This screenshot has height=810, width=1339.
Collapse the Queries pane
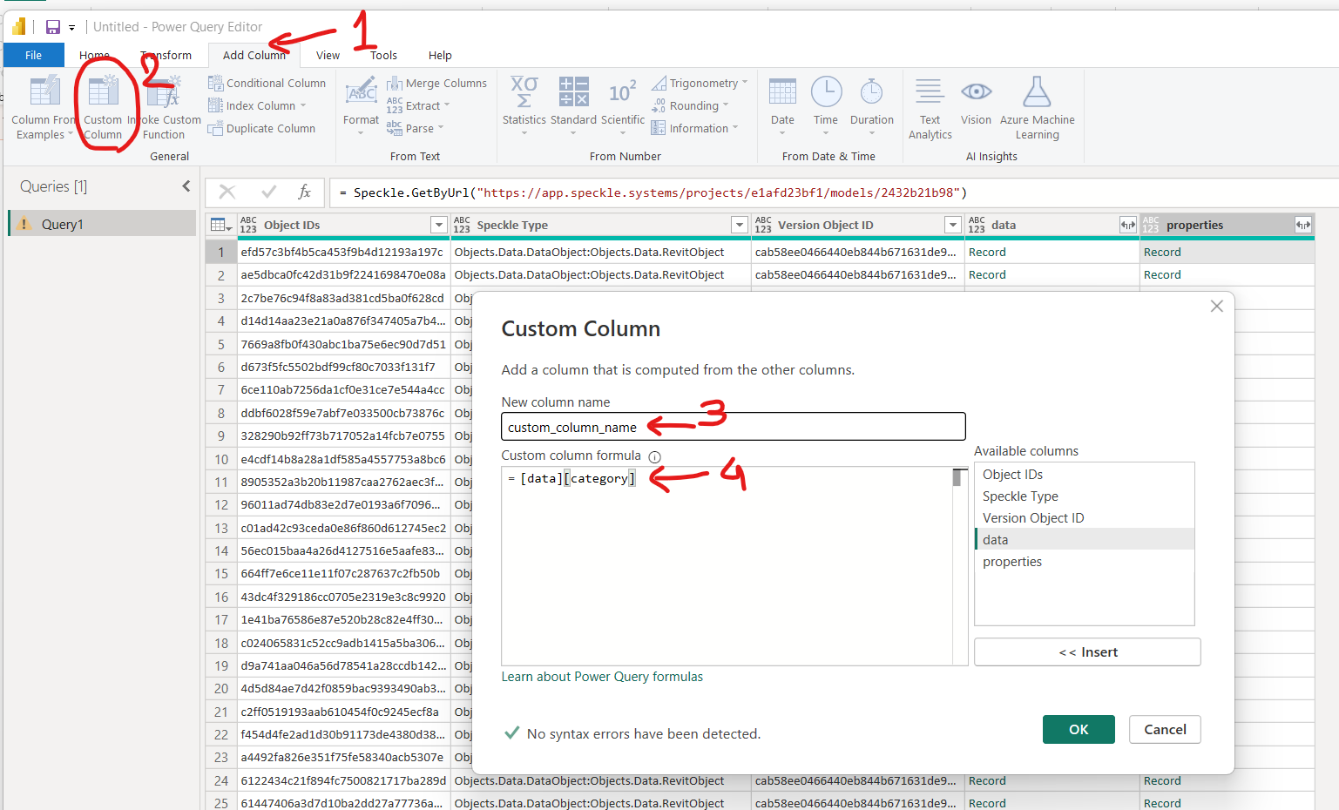point(186,186)
